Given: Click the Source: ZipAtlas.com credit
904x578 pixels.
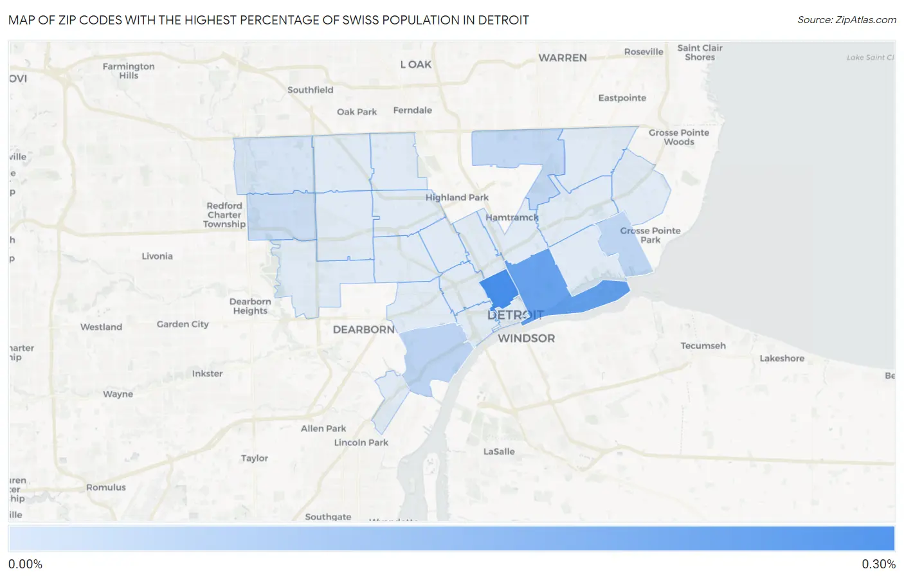Looking at the screenshot, I should [x=847, y=20].
